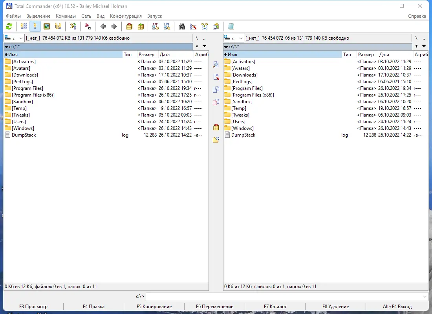Click the vertical bar copy files icon
Image resolution: width=432 pixels, height=314 pixels.
(x=216, y=89)
